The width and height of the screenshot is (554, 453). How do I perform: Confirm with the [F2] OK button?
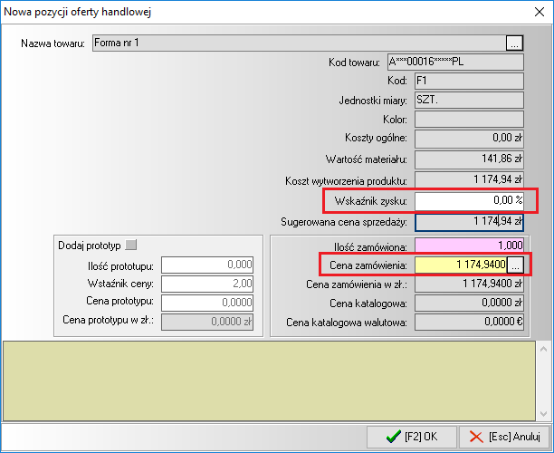point(410,437)
